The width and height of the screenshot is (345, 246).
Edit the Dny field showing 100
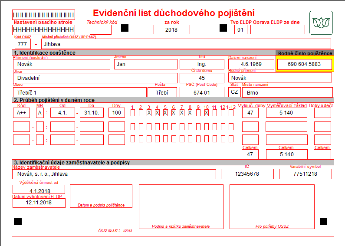117,113
